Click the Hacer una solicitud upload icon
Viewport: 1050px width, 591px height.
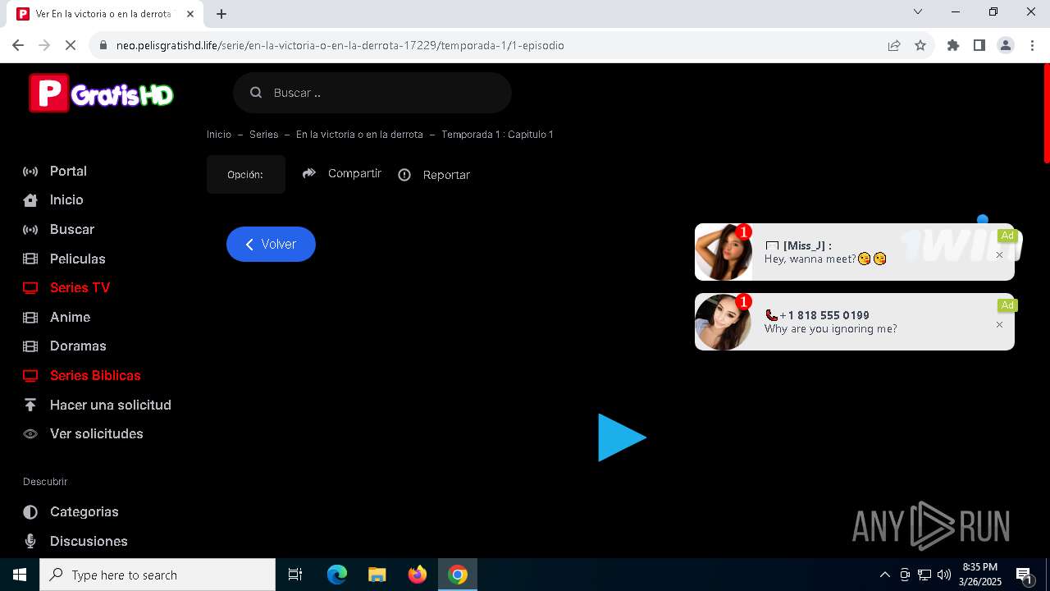point(30,405)
